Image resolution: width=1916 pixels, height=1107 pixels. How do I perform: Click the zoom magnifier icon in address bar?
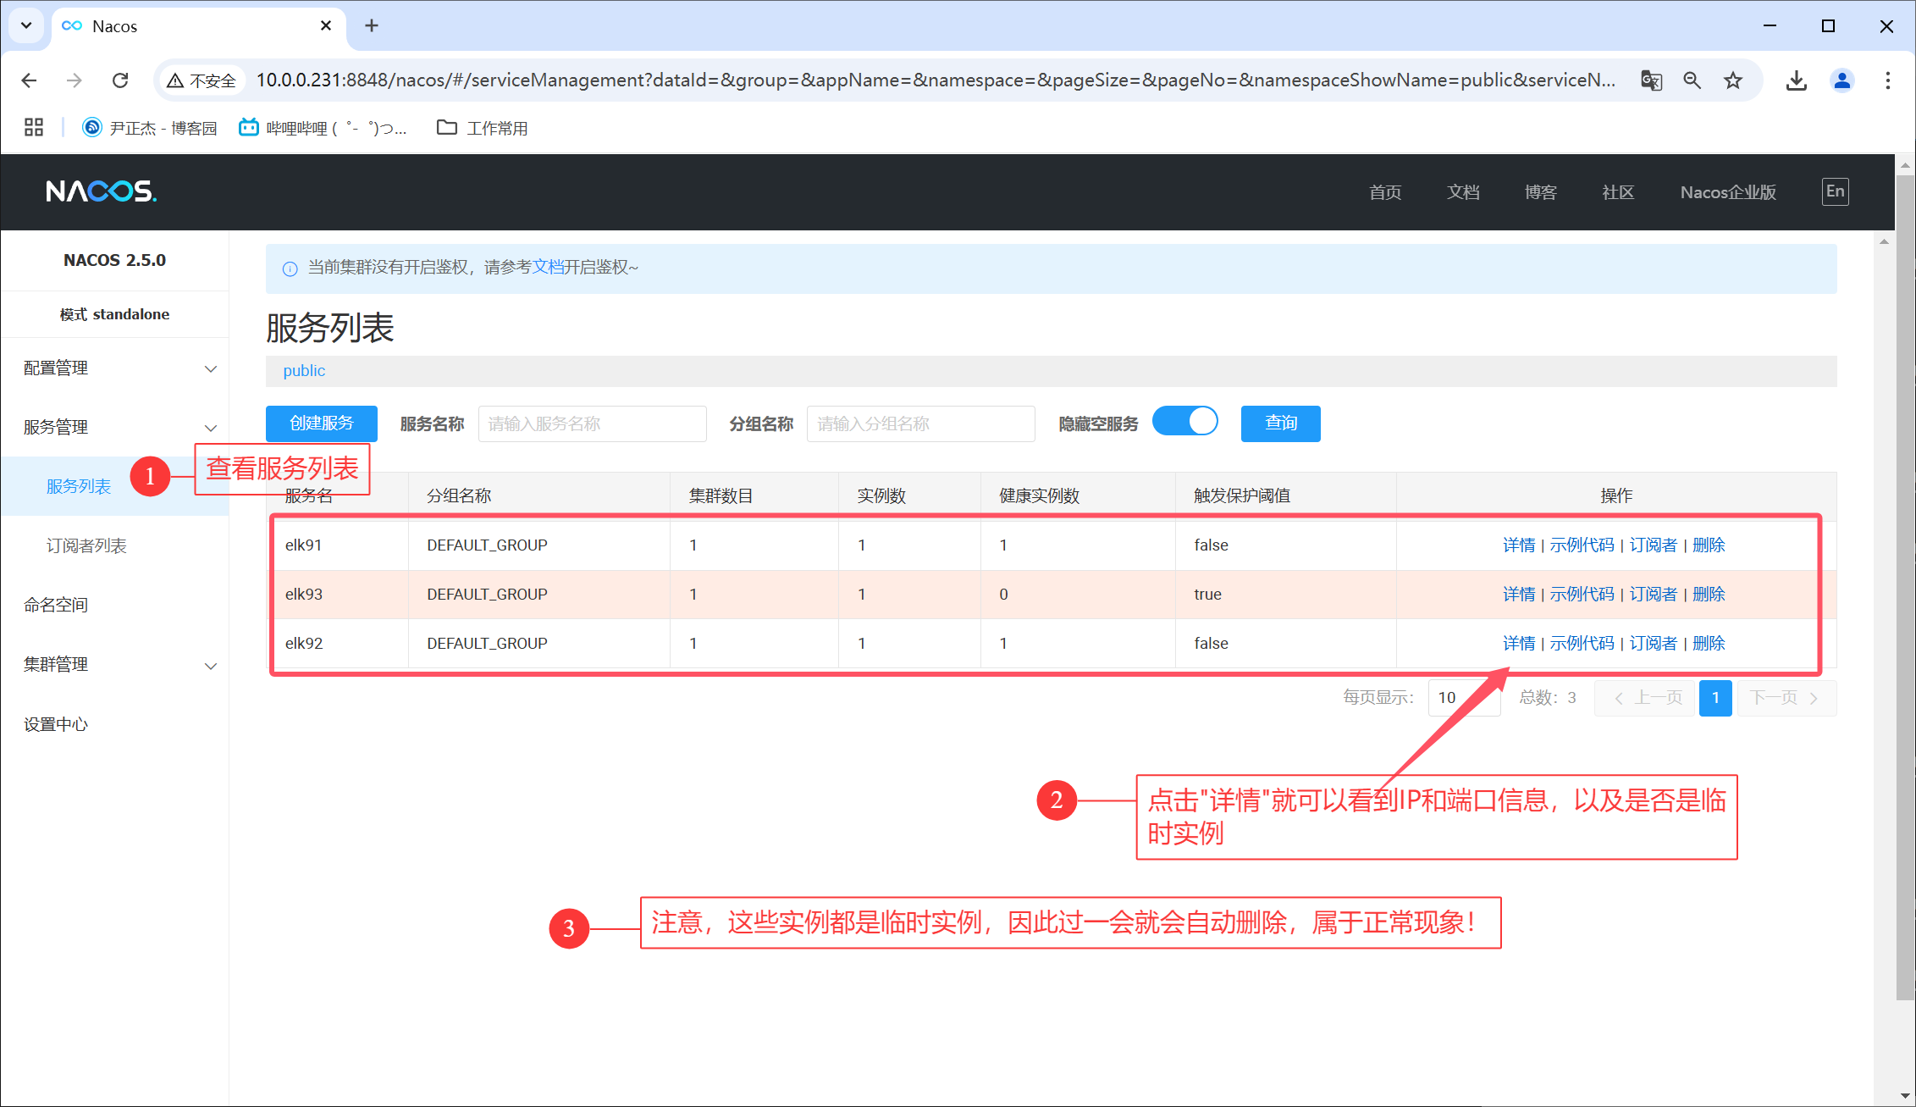1692,80
